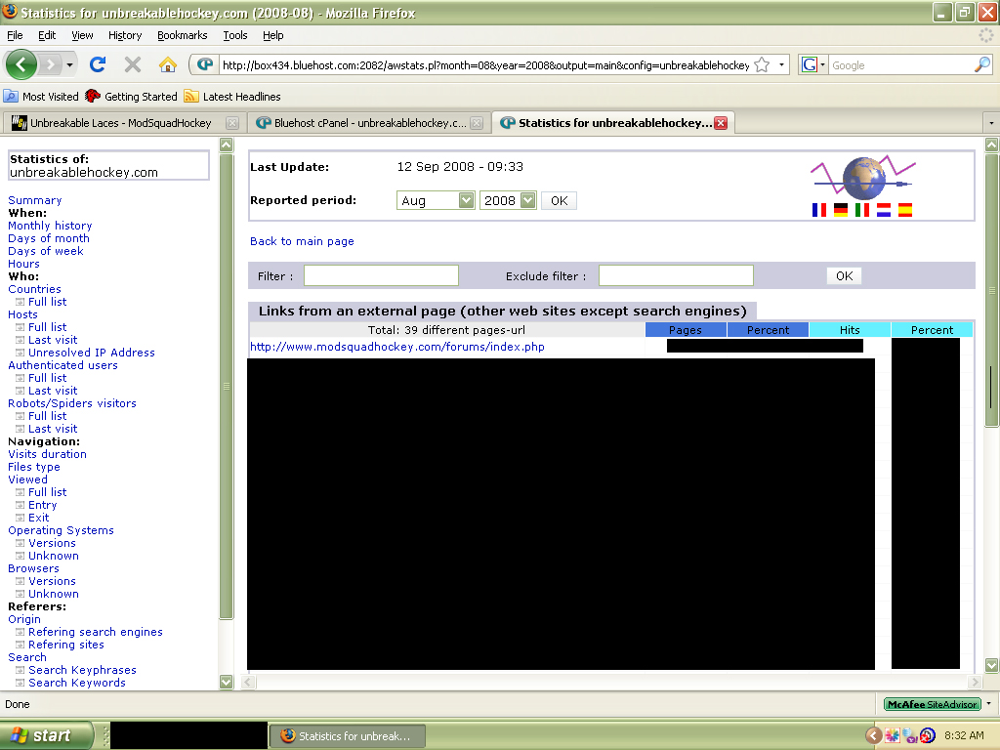The height and width of the screenshot is (750, 1000).
Task: Open the Help menu
Action: click(x=273, y=35)
